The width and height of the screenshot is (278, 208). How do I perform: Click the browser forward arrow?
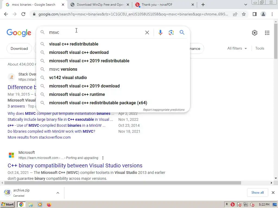coord(15,14)
